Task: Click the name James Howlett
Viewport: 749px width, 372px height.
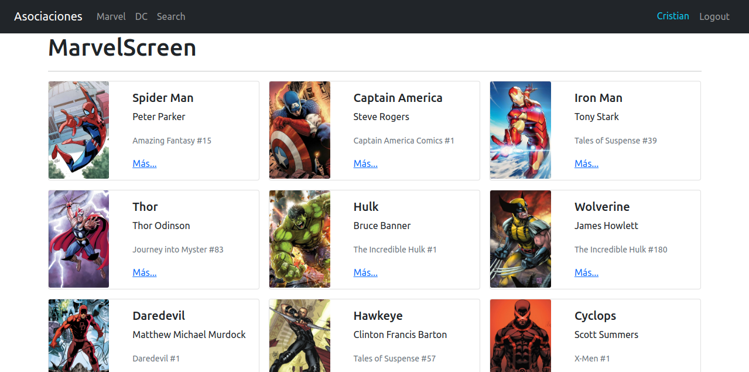Action: [x=606, y=226]
